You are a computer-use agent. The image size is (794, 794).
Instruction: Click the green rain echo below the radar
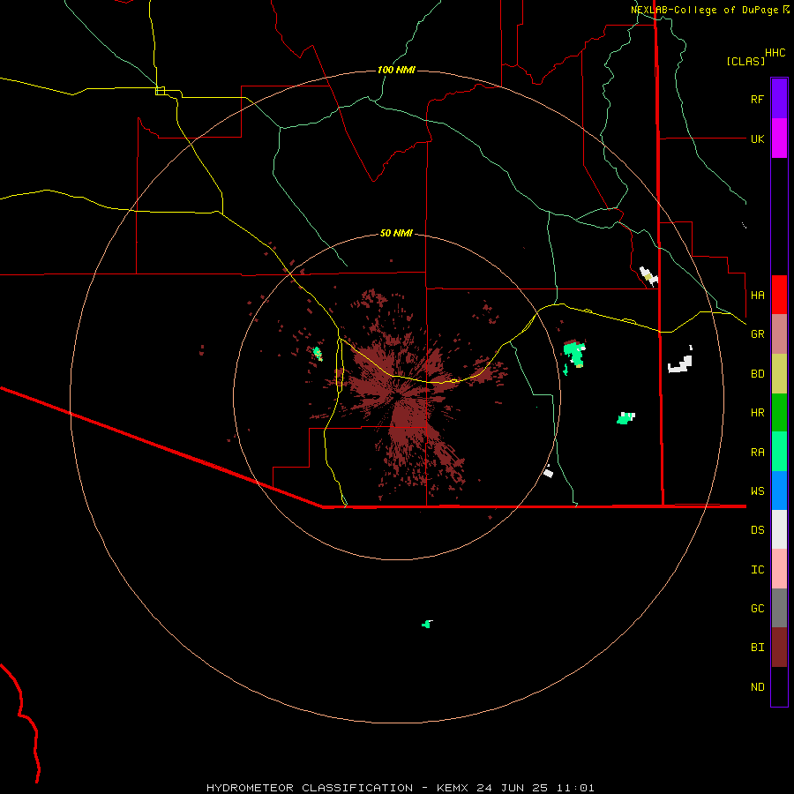pyautogui.click(x=427, y=624)
